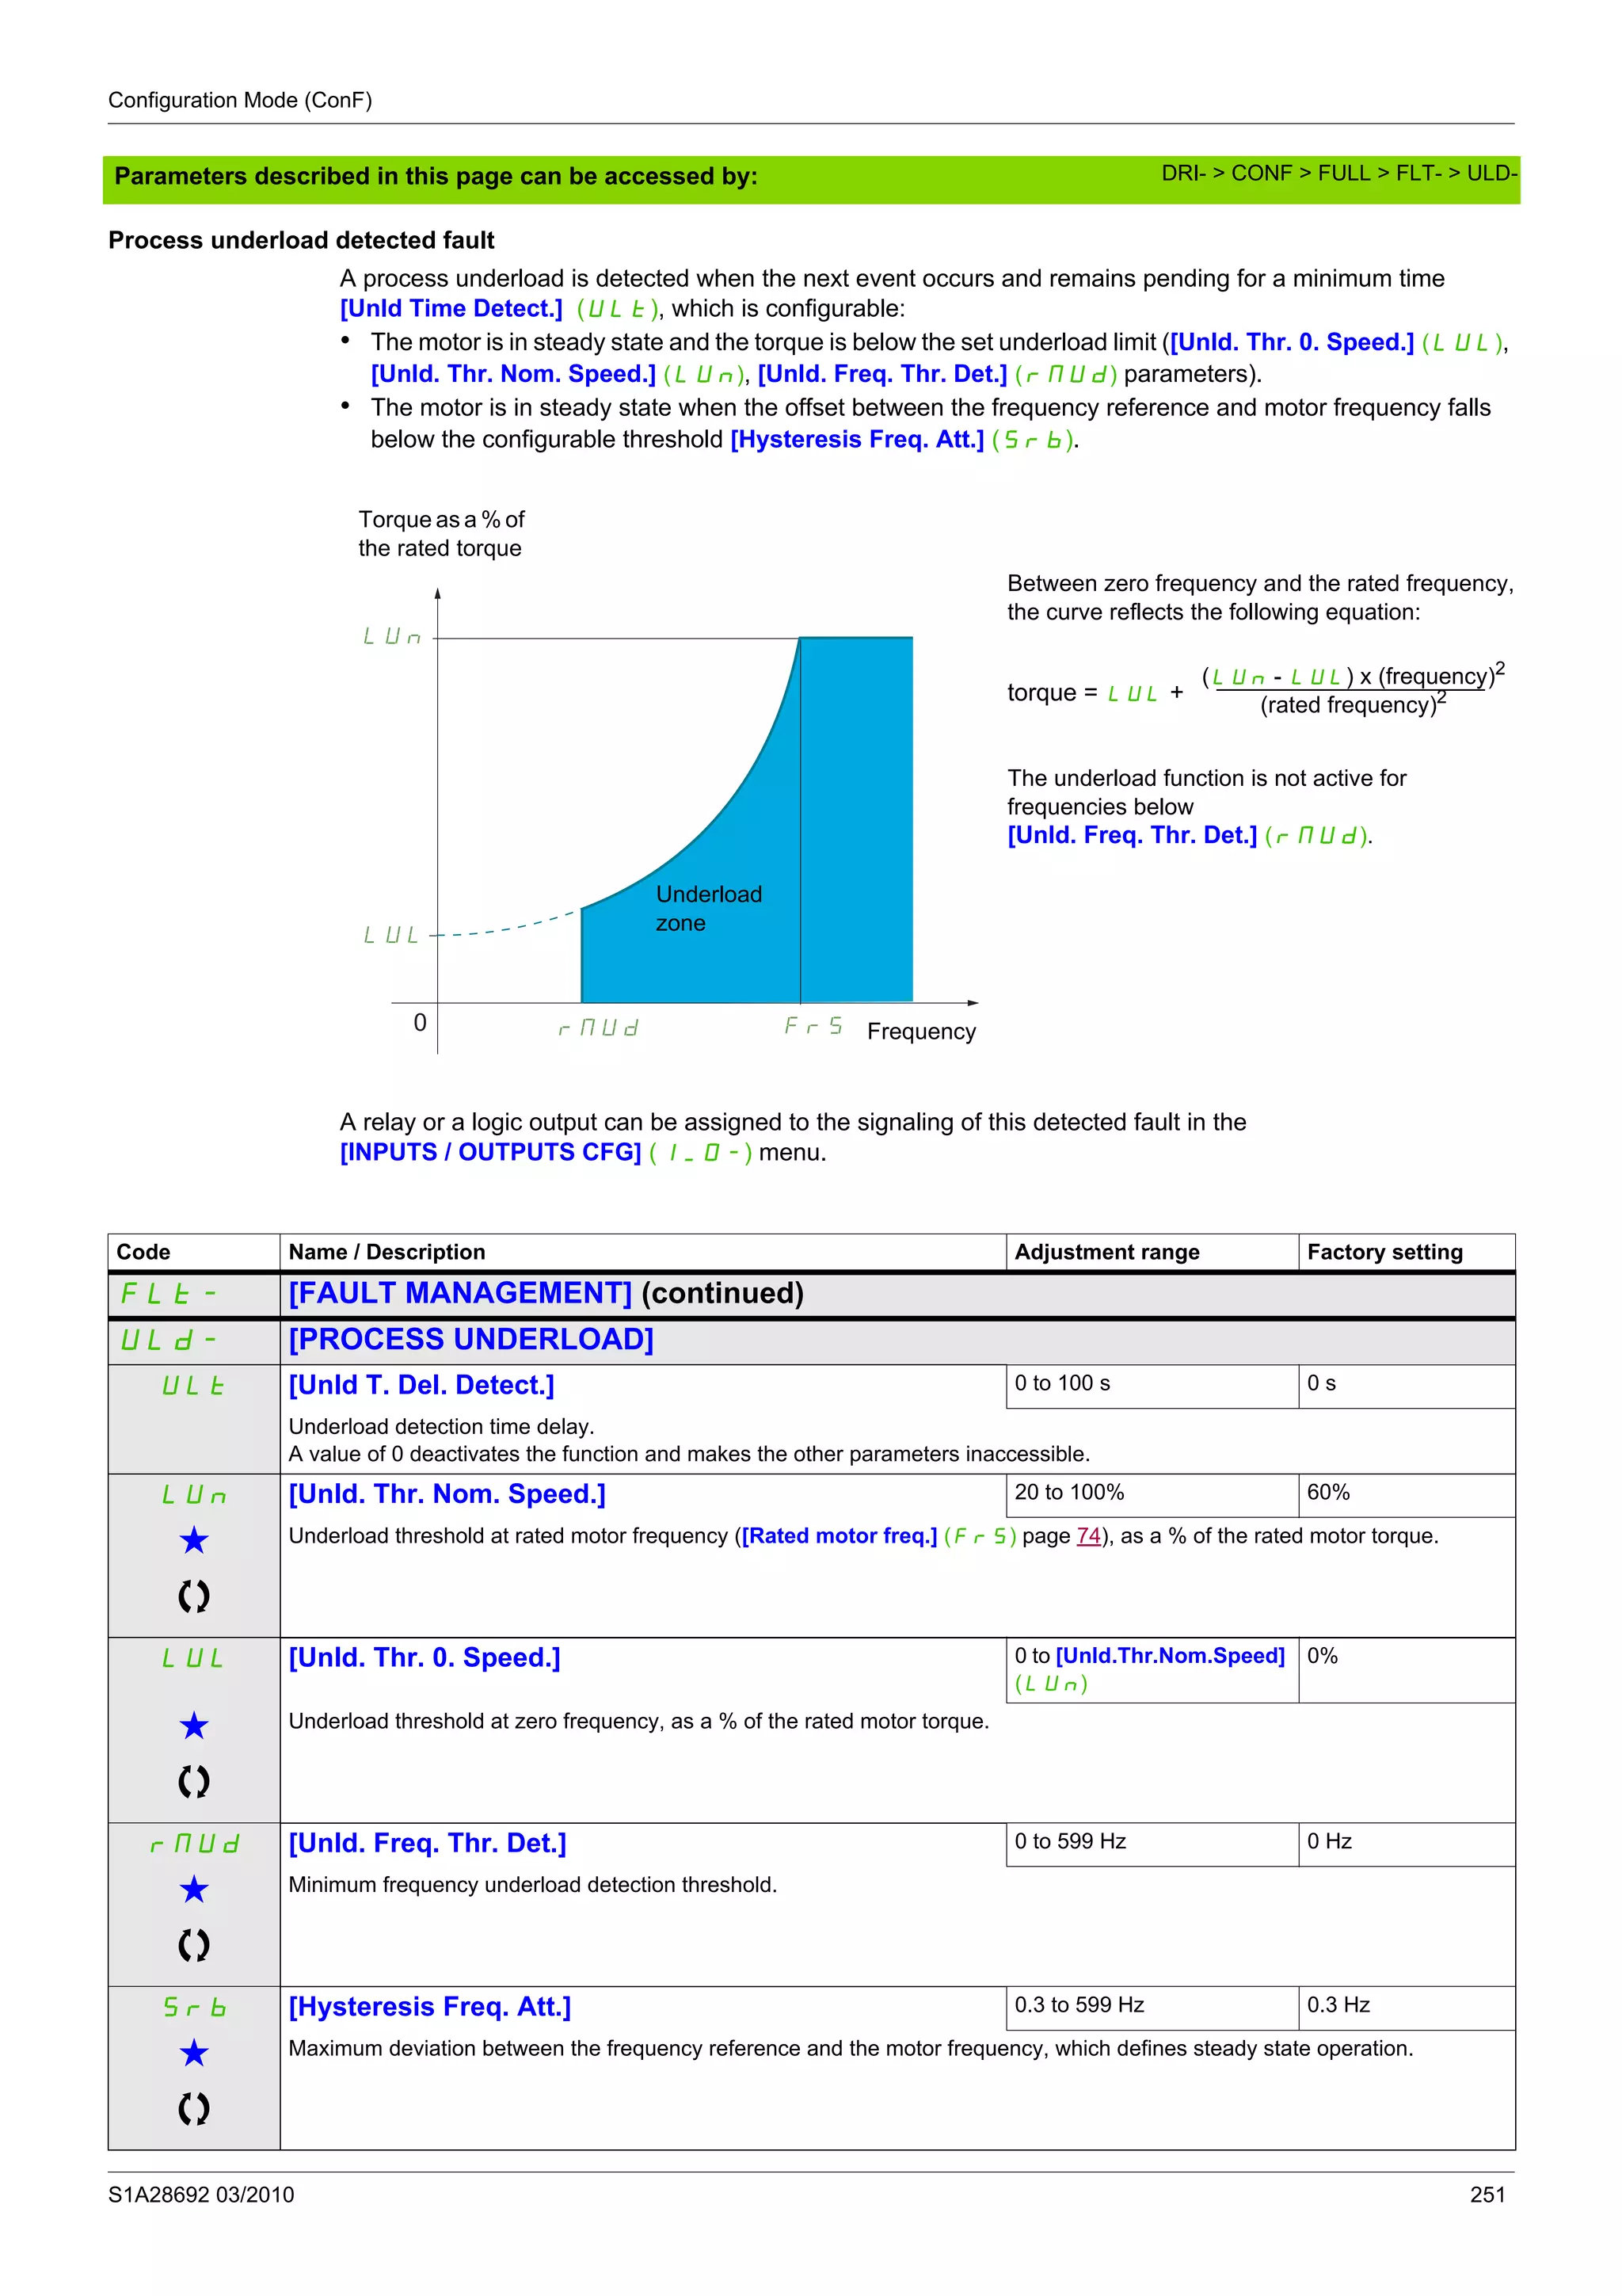The image size is (1622, 2296).
Task: Click the refresh cycle icon under LUn star
Action: click(194, 1595)
